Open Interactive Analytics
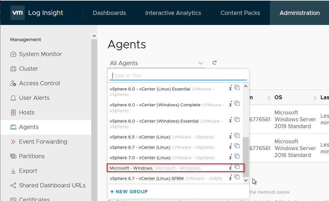329x201 pixels. coord(173,13)
